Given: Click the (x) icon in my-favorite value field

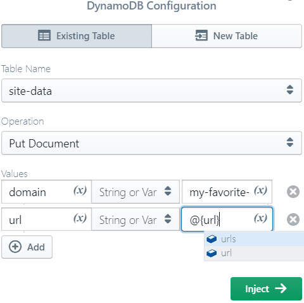Looking at the screenshot, I should 260,190.
